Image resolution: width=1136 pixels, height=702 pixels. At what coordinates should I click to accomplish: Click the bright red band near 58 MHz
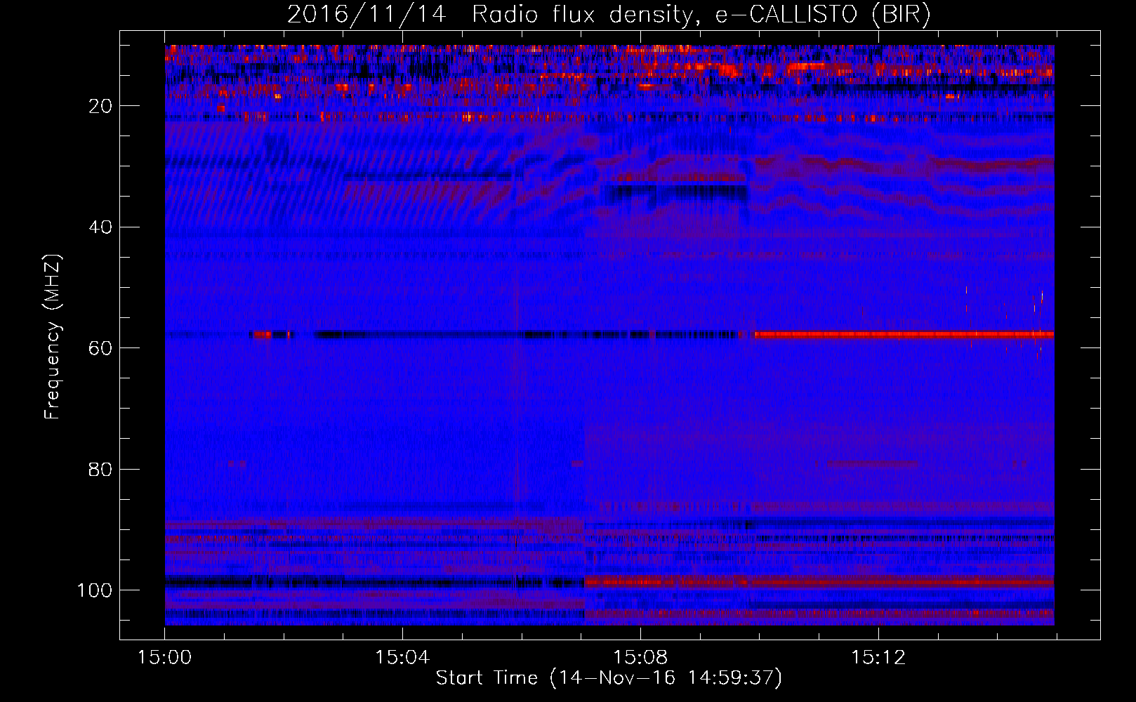[904, 335]
